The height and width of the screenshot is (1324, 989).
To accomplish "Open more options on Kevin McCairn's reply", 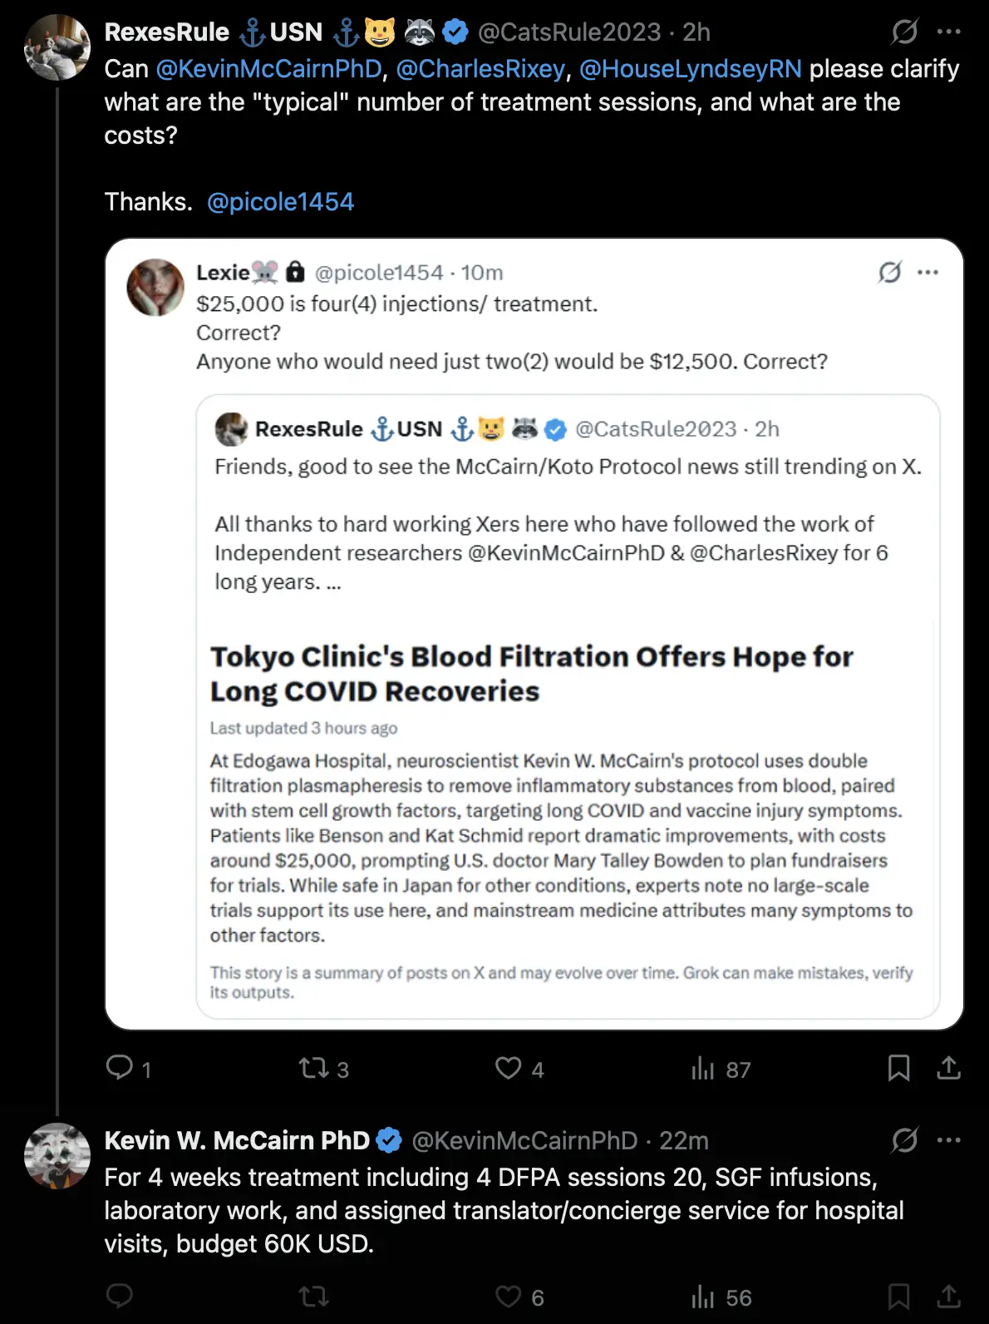I will click(948, 1140).
